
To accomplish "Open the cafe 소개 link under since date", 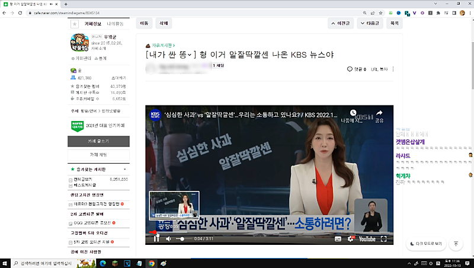I will [98, 49].
